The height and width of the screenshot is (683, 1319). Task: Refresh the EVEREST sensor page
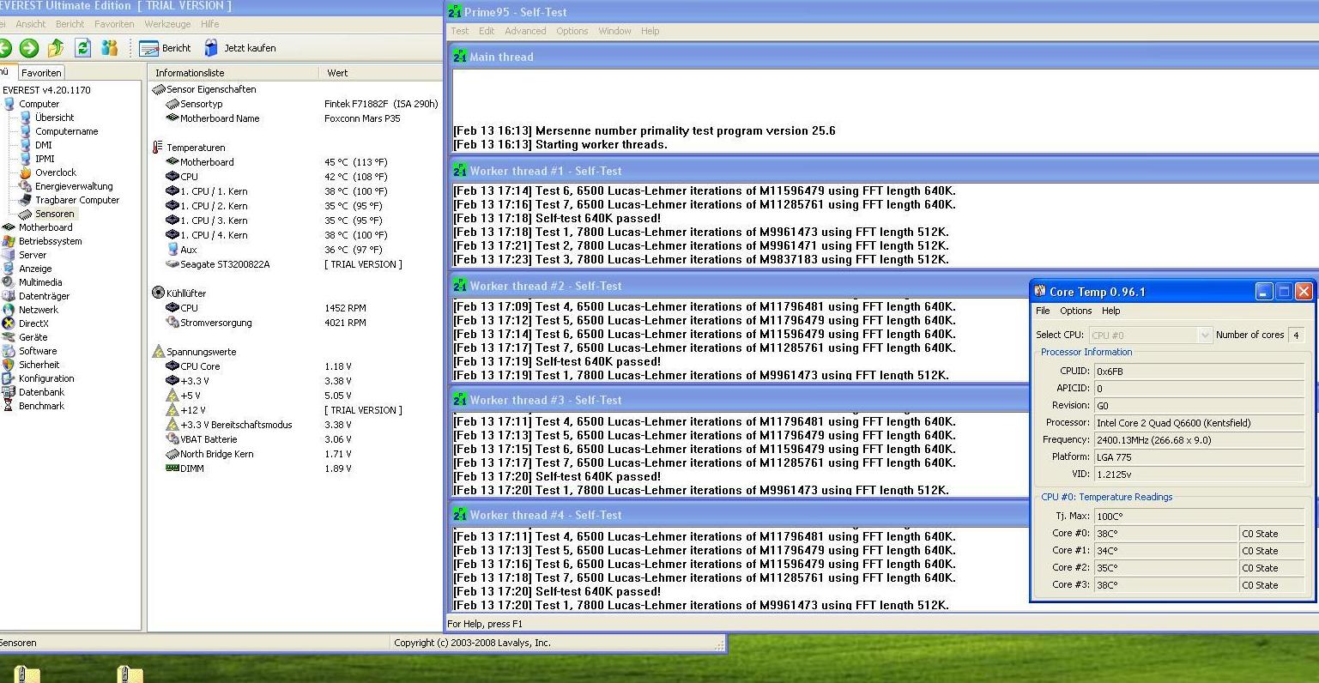[x=82, y=48]
